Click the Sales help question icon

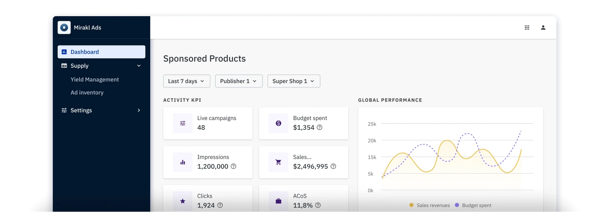tap(333, 166)
